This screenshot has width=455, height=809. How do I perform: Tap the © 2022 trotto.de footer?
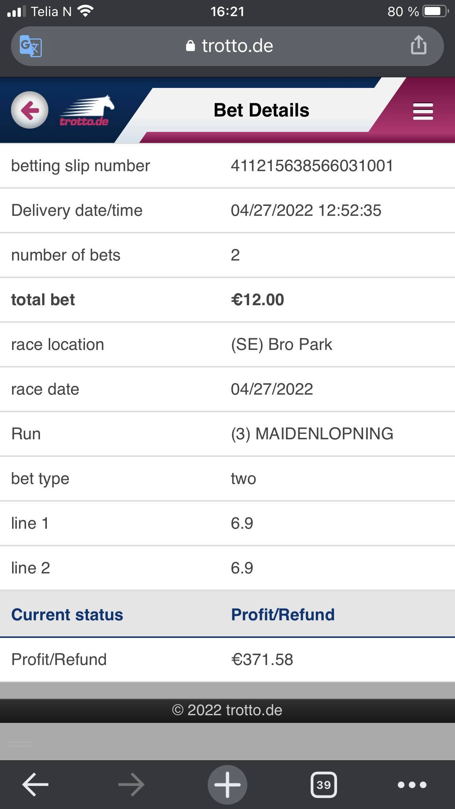pos(227,710)
